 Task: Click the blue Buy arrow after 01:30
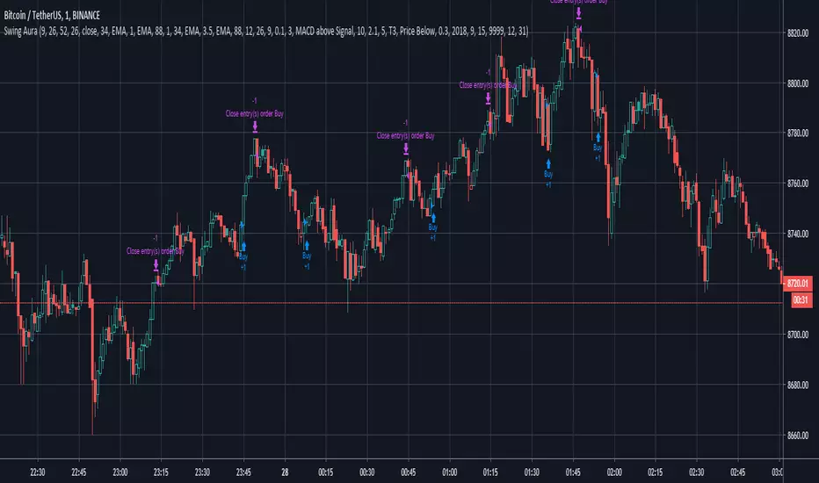tap(548, 164)
